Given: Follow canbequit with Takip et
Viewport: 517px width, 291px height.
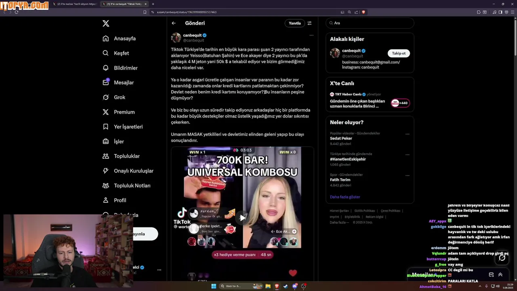Looking at the screenshot, I should pyautogui.click(x=399, y=53).
